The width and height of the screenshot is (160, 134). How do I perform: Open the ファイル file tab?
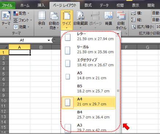pyautogui.click(x=7, y=6)
